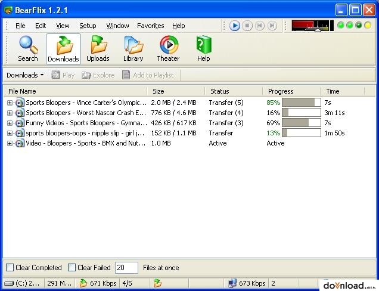Open the green Help book icon
Image resolution: width=379 pixels, height=291 pixels.
point(204,45)
